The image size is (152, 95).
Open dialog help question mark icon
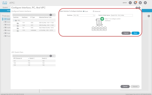point(137,8)
